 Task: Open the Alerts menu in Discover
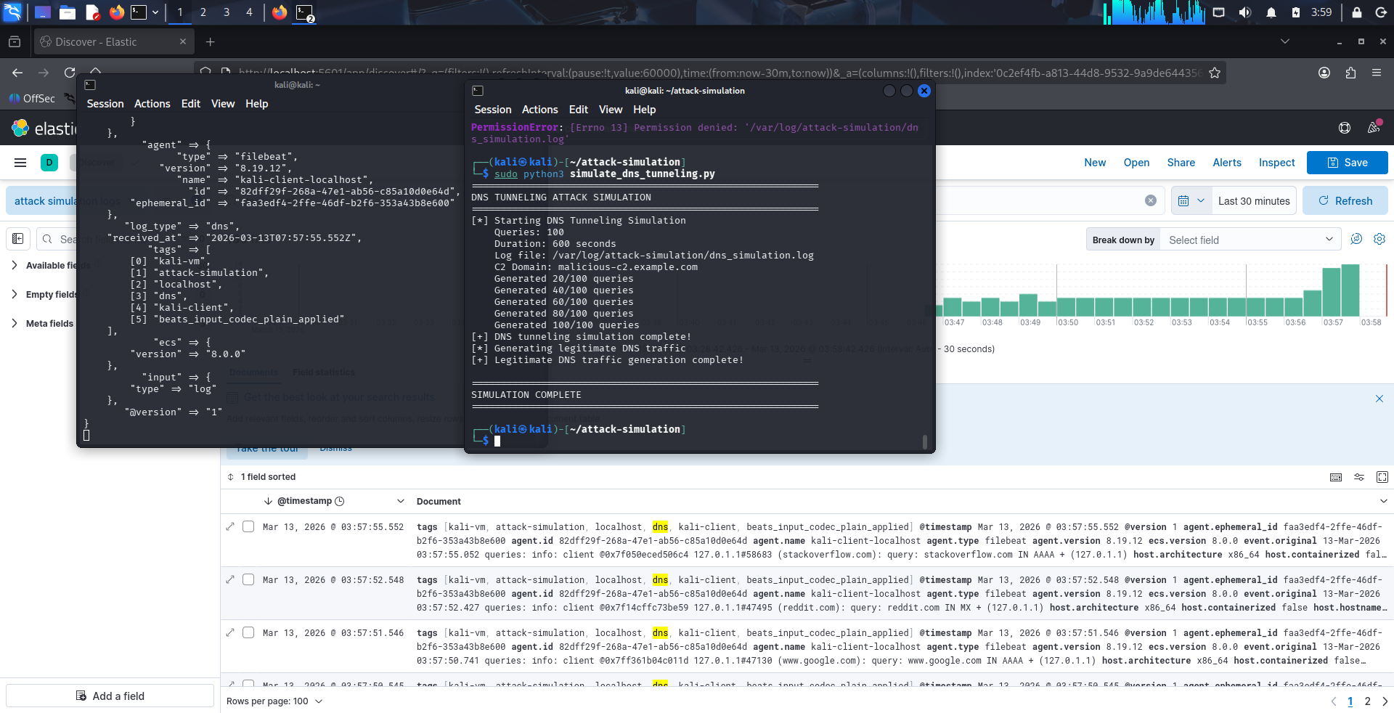[1227, 163]
